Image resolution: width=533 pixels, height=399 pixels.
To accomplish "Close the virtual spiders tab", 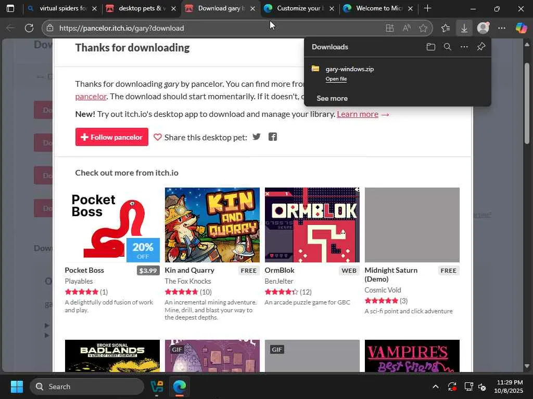I will (95, 9).
